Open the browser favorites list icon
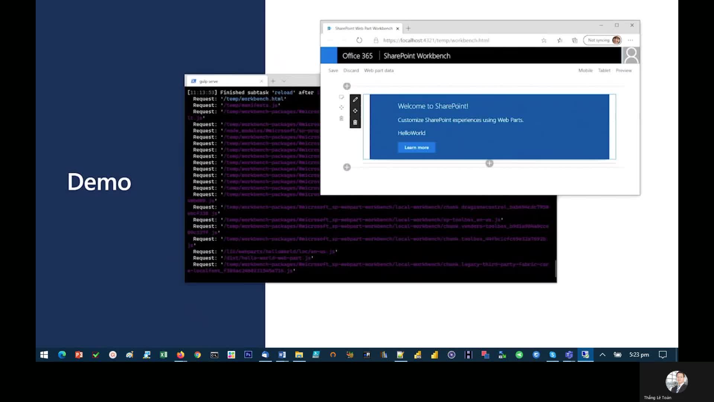Screen dimensions: 714x402 560,40
